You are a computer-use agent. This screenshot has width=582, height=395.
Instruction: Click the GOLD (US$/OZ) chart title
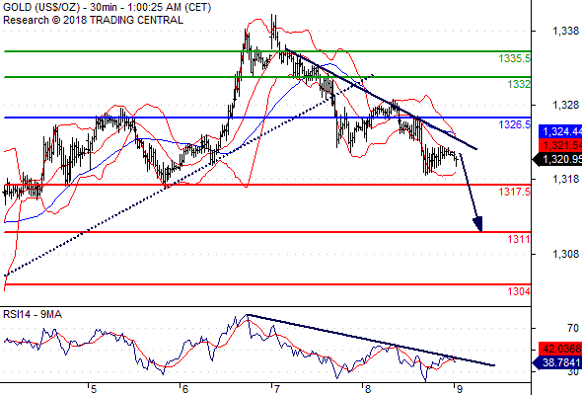point(41,7)
